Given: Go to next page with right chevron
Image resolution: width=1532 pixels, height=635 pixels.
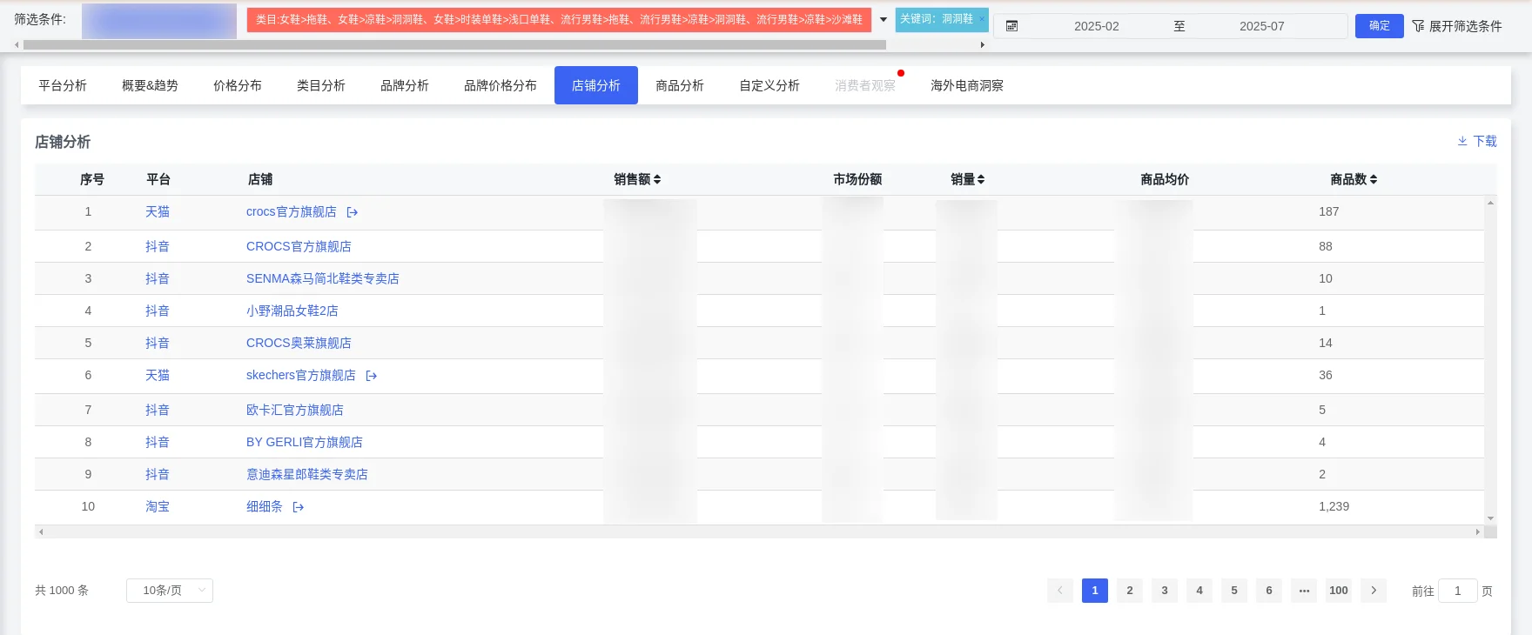Looking at the screenshot, I should (x=1374, y=591).
